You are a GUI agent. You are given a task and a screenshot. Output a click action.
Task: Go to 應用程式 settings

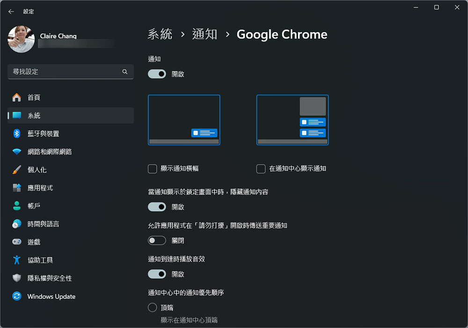pos(71,188)
